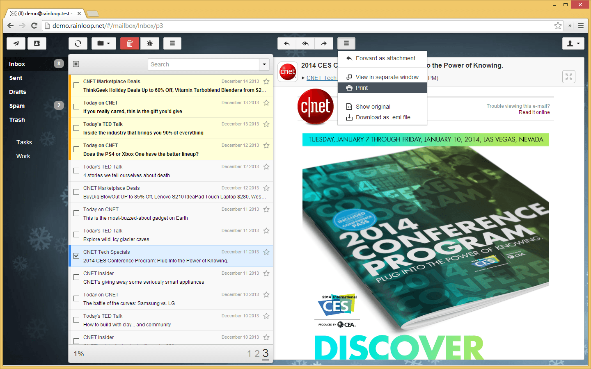The width and height of the screenshot is (591, 369).
Task: Select Print from the message menu
Action: point(362,88)
